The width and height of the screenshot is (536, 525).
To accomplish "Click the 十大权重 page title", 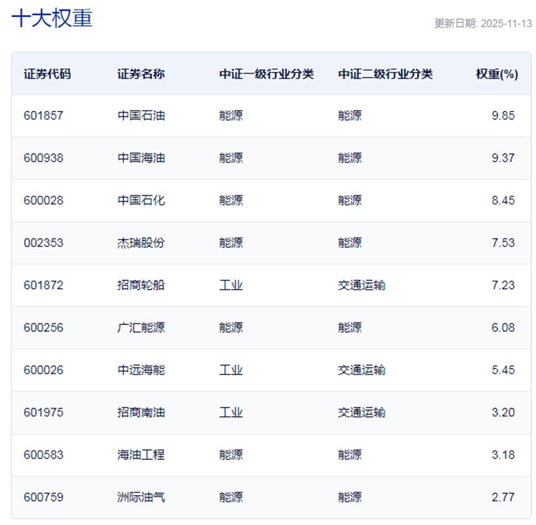I will click(x=53, y=19).
